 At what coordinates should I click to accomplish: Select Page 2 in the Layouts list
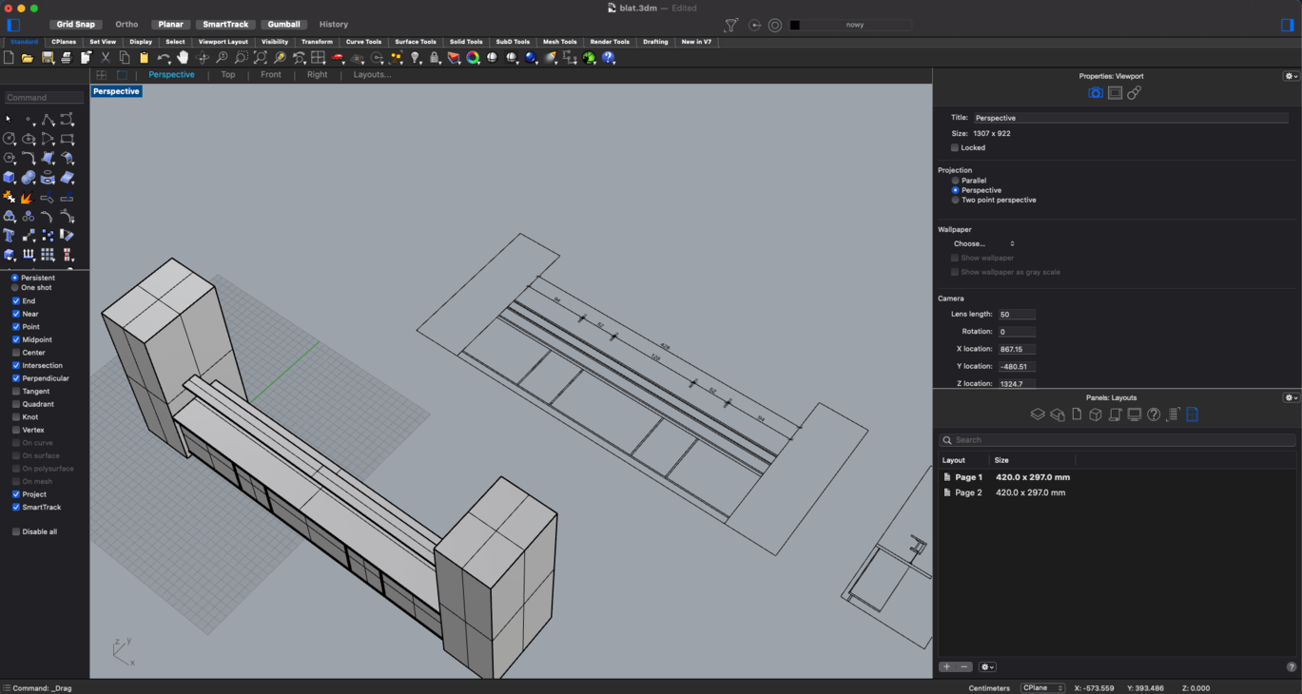[x=967, y=492]
